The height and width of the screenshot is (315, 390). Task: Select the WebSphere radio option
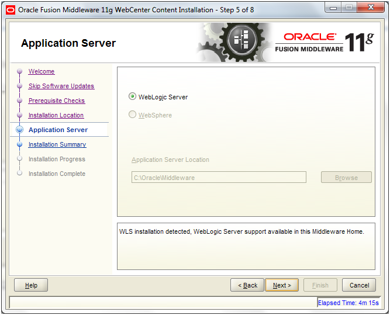132,115
